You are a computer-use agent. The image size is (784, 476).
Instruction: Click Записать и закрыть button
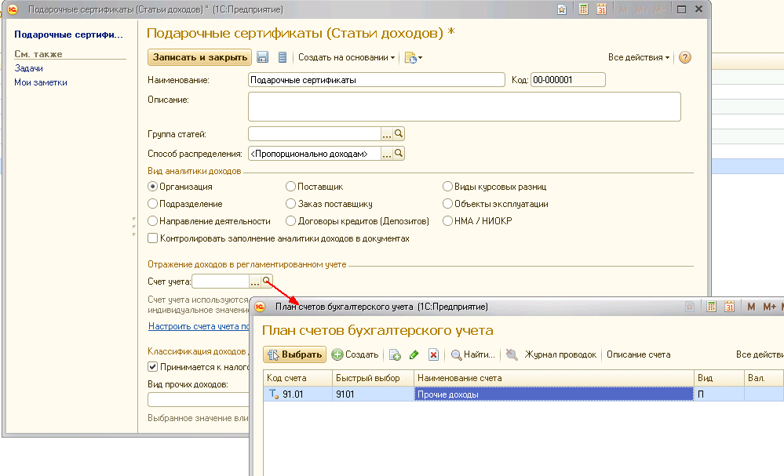point(200,57)
